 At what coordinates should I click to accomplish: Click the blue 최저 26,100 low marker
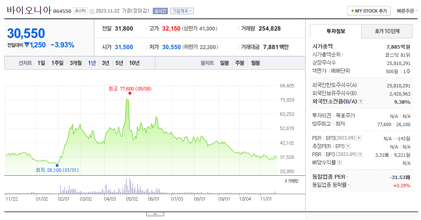(57, 166)
